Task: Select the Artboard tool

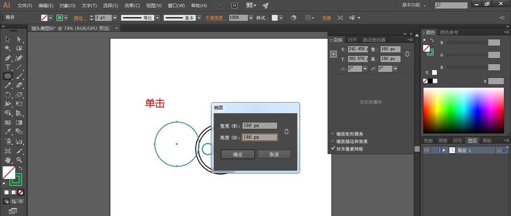Action: pos(8,151)
